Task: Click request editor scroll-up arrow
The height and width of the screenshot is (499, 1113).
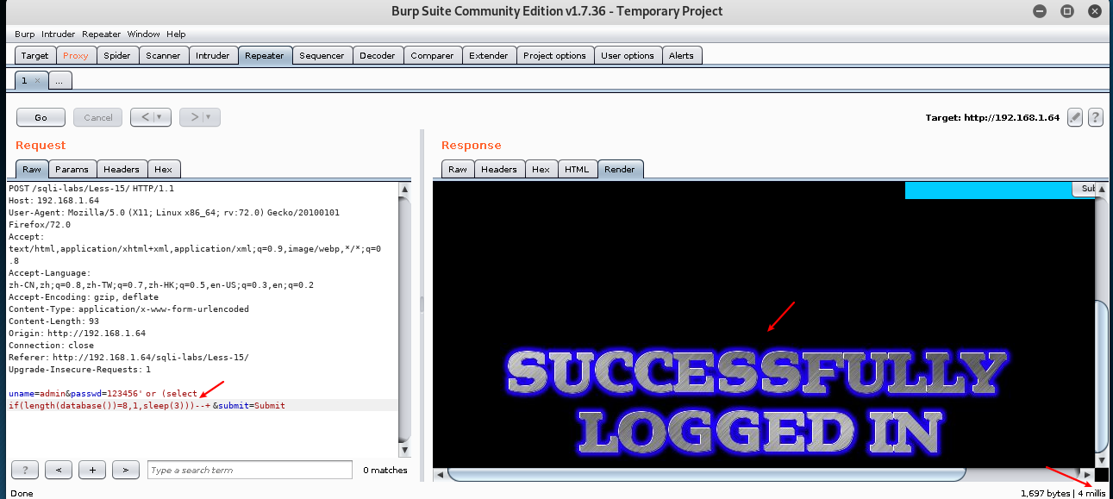Action: 404,189
